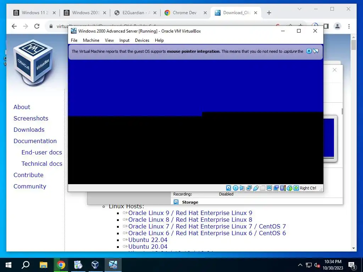Open Technical docs link
363x272 pixels.
pyautogui.click(x=42, y=164)
